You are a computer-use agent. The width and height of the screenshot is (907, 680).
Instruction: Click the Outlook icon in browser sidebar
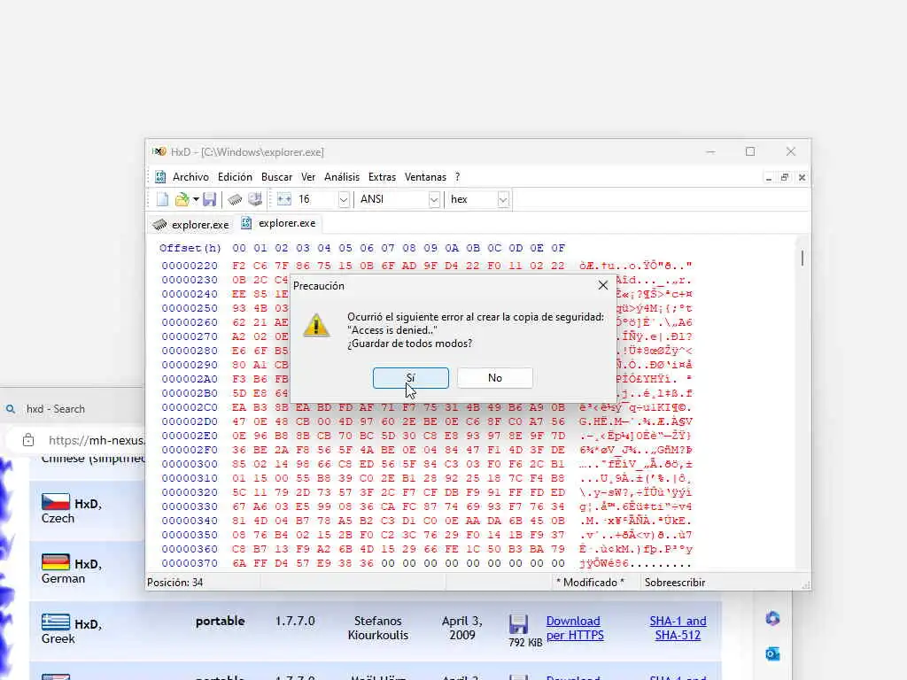772,654
